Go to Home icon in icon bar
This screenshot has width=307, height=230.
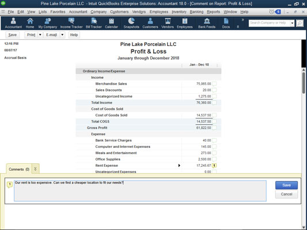(x=30, y=23)
